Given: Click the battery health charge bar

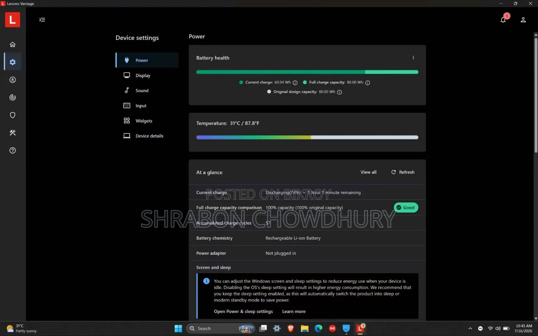Looking at the screenshot, I should tap(307, 72).
